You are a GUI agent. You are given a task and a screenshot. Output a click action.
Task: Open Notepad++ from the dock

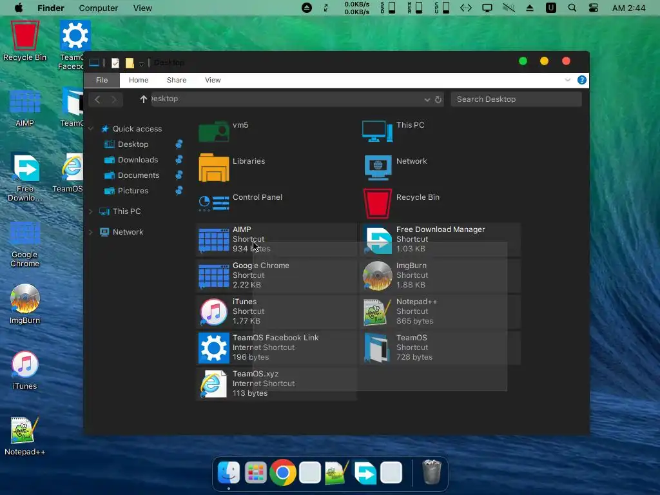pos(336,472)
